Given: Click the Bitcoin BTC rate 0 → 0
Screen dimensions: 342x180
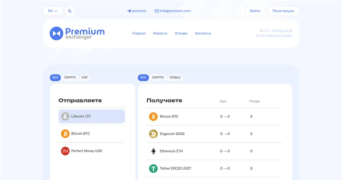Looking at the screenshot, I should click(x=225, y=117).
